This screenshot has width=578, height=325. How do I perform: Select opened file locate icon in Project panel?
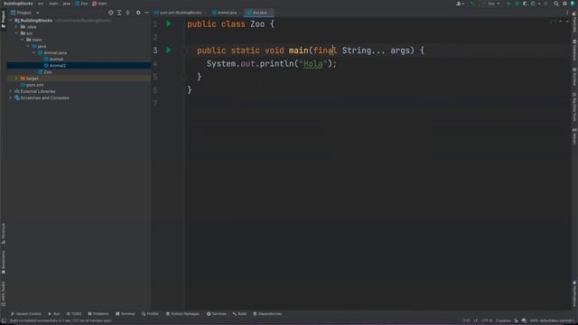click(110, 13)
